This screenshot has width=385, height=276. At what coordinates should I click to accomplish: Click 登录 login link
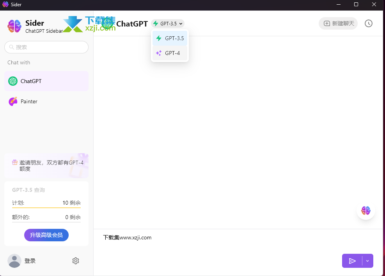(x=30, y=261)
